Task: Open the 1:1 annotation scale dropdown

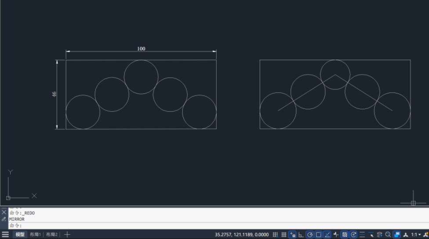Action: pos(416,235)
